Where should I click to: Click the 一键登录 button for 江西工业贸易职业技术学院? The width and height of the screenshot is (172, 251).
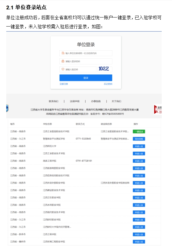[139, 131]
